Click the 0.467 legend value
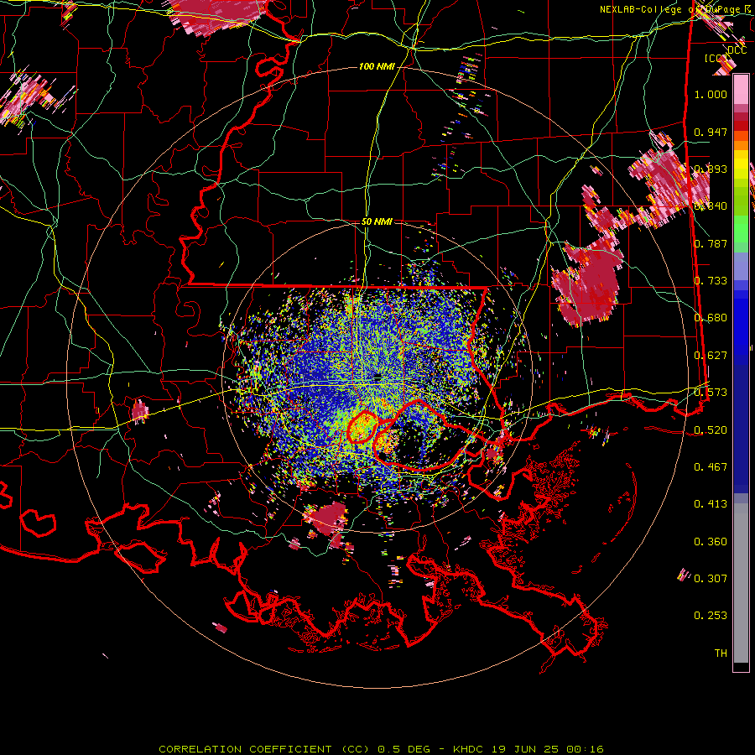Image resolution: width=755 pixels, height=755 pixels. 711,466
